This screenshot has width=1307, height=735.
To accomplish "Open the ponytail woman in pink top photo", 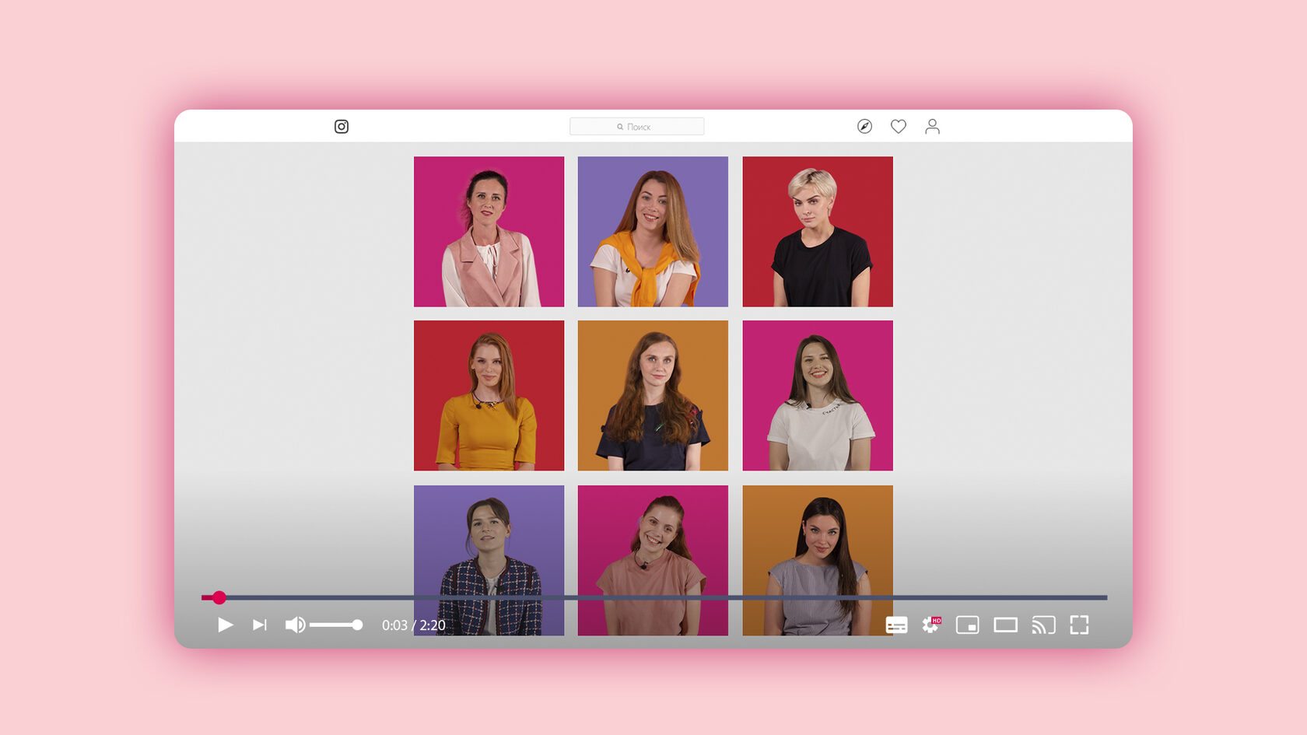I will (653, 560).
